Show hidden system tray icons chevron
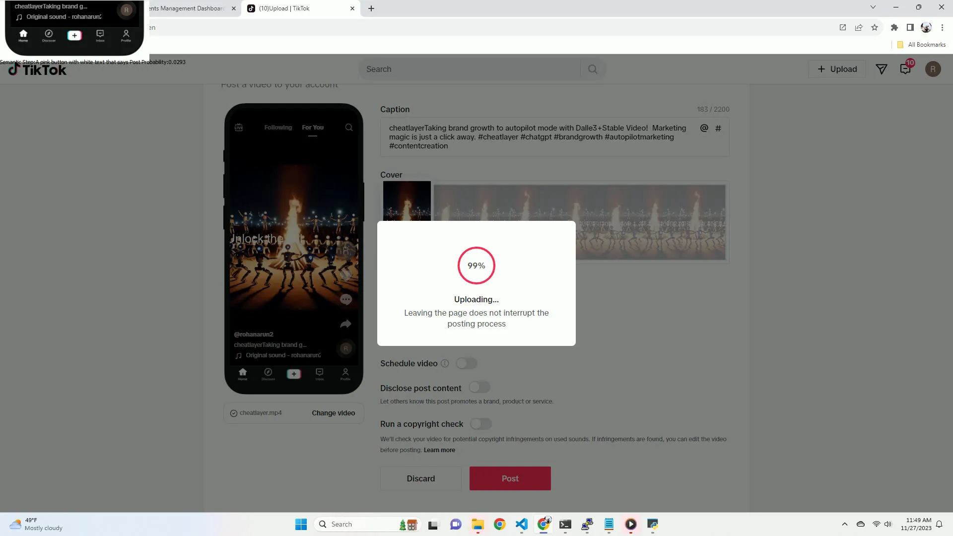Screen dimensions: 953x536 coord(845,524)
